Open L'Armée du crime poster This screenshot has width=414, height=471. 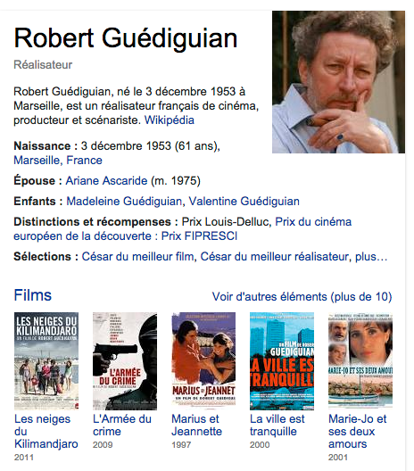[125, 361]
